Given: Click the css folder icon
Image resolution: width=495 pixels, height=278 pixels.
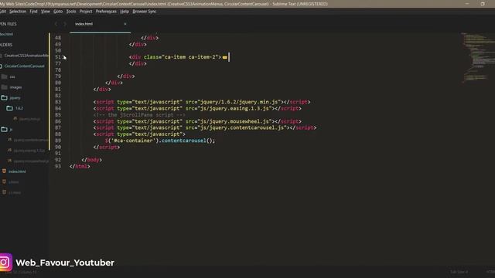Looking at the screenshot, I should click(4, 76).
